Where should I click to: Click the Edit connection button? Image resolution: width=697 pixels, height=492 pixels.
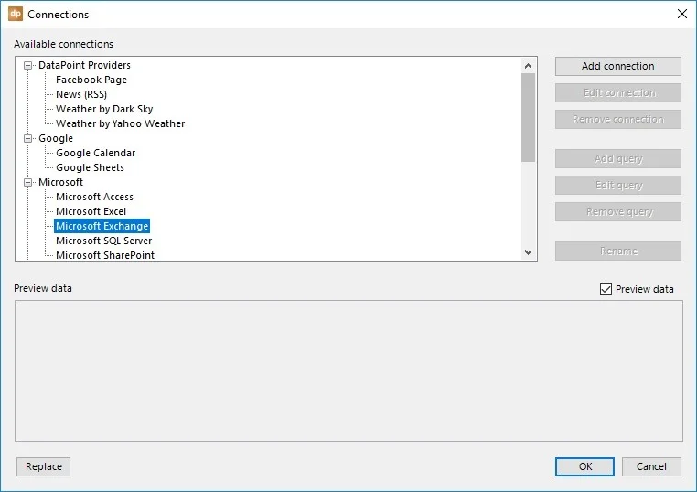617,93
